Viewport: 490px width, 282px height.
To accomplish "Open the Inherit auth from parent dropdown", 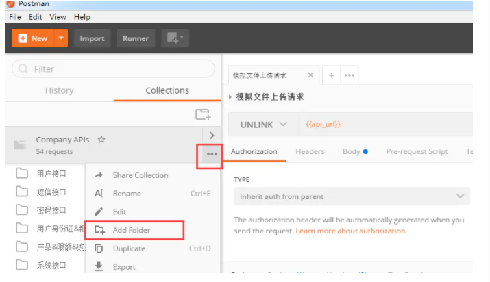I will coord(352,196).
